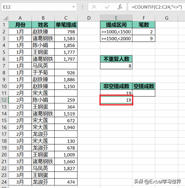This screenshot has height=188, width=185.
Task: Select row 1 header
Action: [4, 25]
